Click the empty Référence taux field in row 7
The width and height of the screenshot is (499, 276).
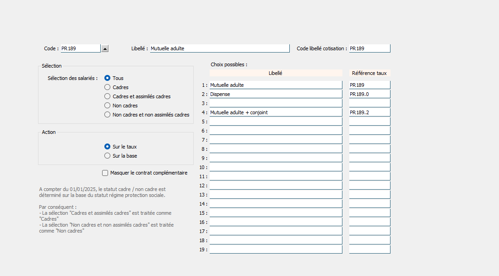369,140
